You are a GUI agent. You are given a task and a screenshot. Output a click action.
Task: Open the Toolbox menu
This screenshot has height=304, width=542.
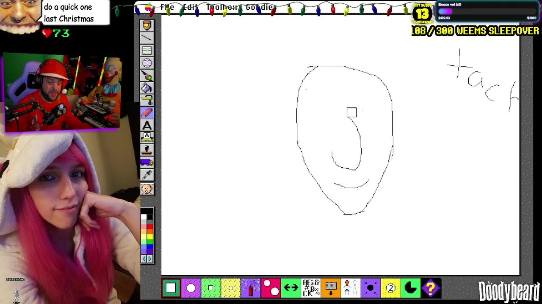point(221,8)
